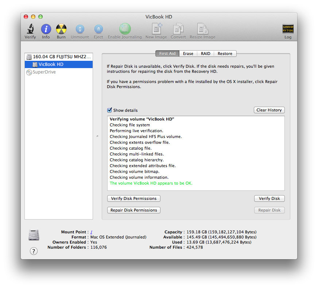Switch to the First Aid tab

point(167,54)
